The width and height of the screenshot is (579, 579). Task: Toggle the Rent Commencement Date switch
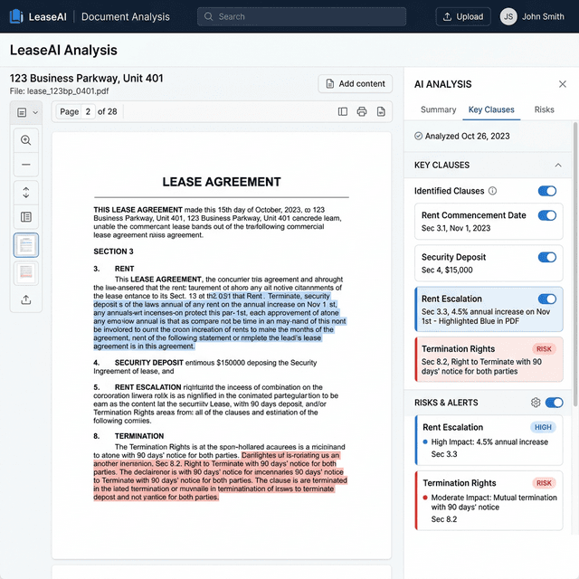coord(547,215)
